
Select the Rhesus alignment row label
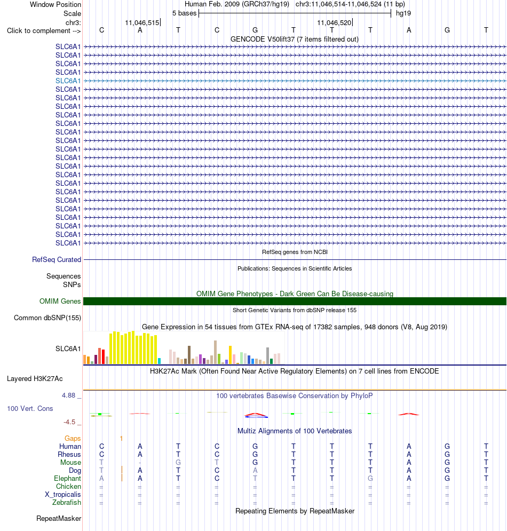coord(69,455)
